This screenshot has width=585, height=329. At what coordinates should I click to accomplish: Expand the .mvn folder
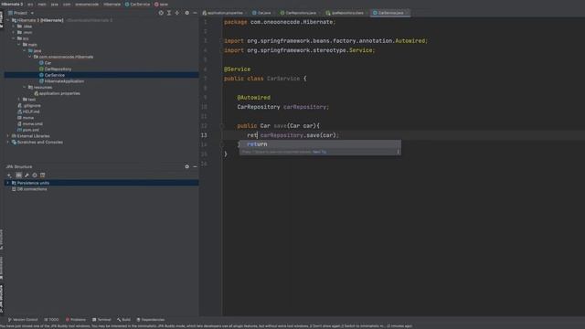point(14,33)
